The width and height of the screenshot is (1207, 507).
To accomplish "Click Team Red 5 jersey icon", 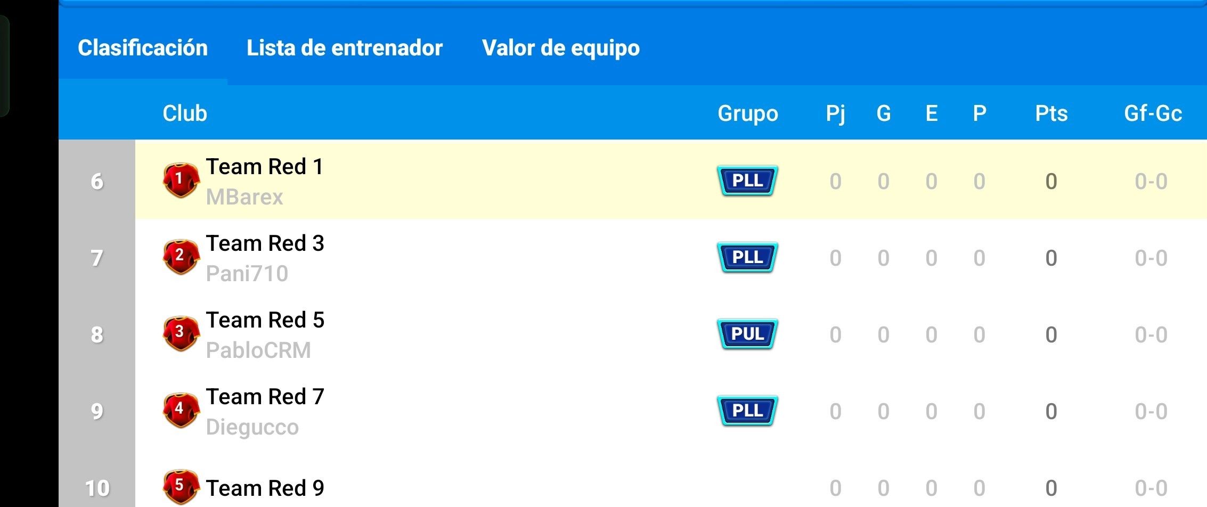I will (181, 333).
